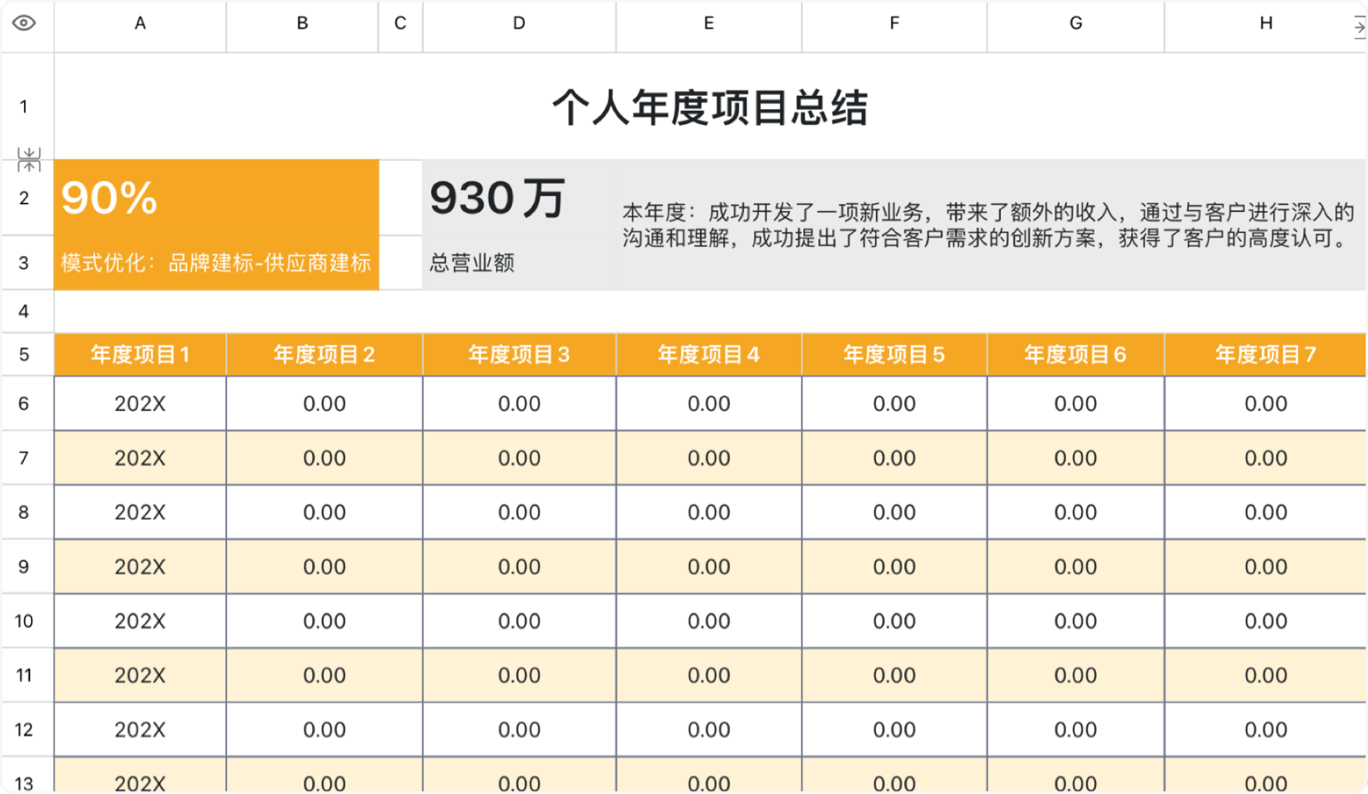Click 0.00 under 年度项目6 in row 8
The width and height of the screenshot is (1368, 794).
tap(1076, 512)
